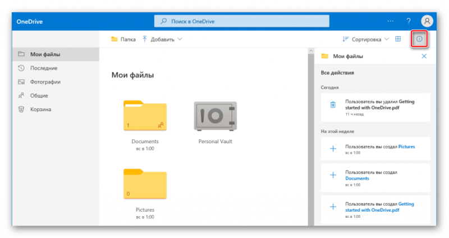
Task: Click the shared people badge on Documents folder
Action: point(161,125)
